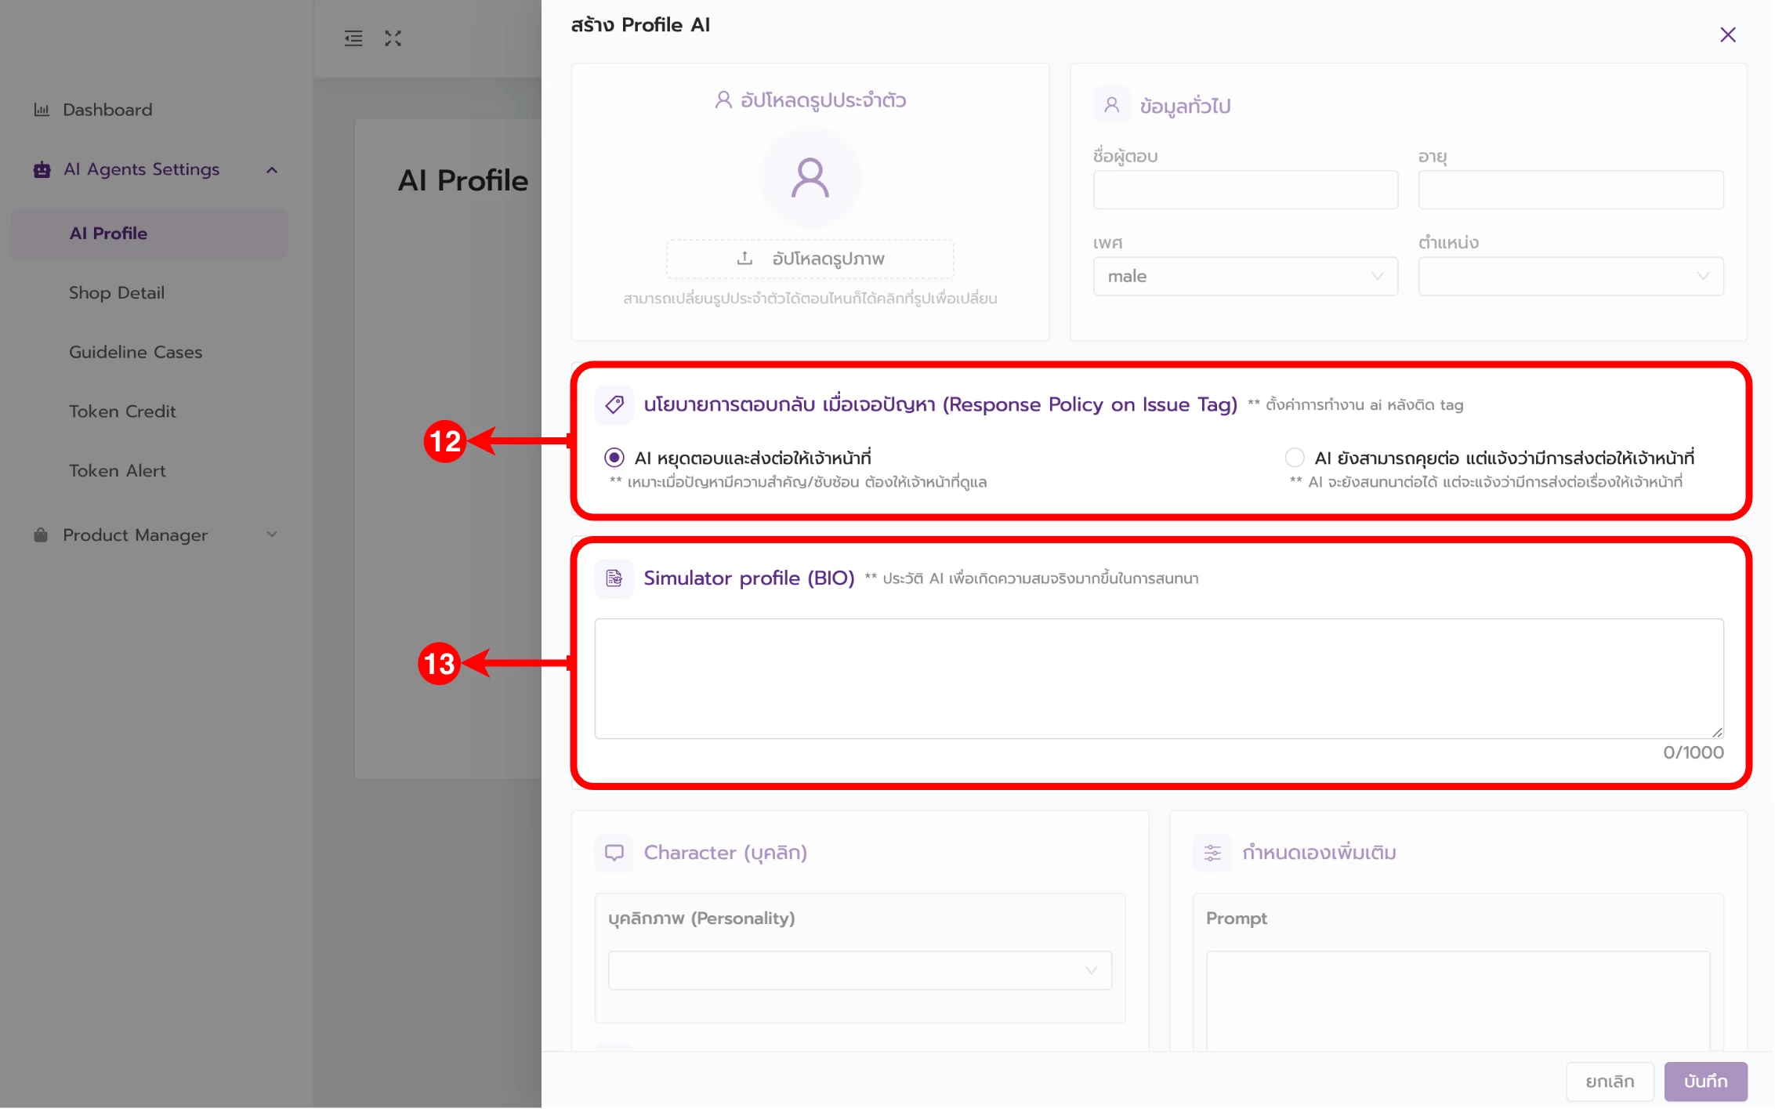The width and height of the screenshot is (1775, 1109).
Task: Click the upload image (อัปโหลดรูปภาพ) button
Action: (x=810, y=259)
